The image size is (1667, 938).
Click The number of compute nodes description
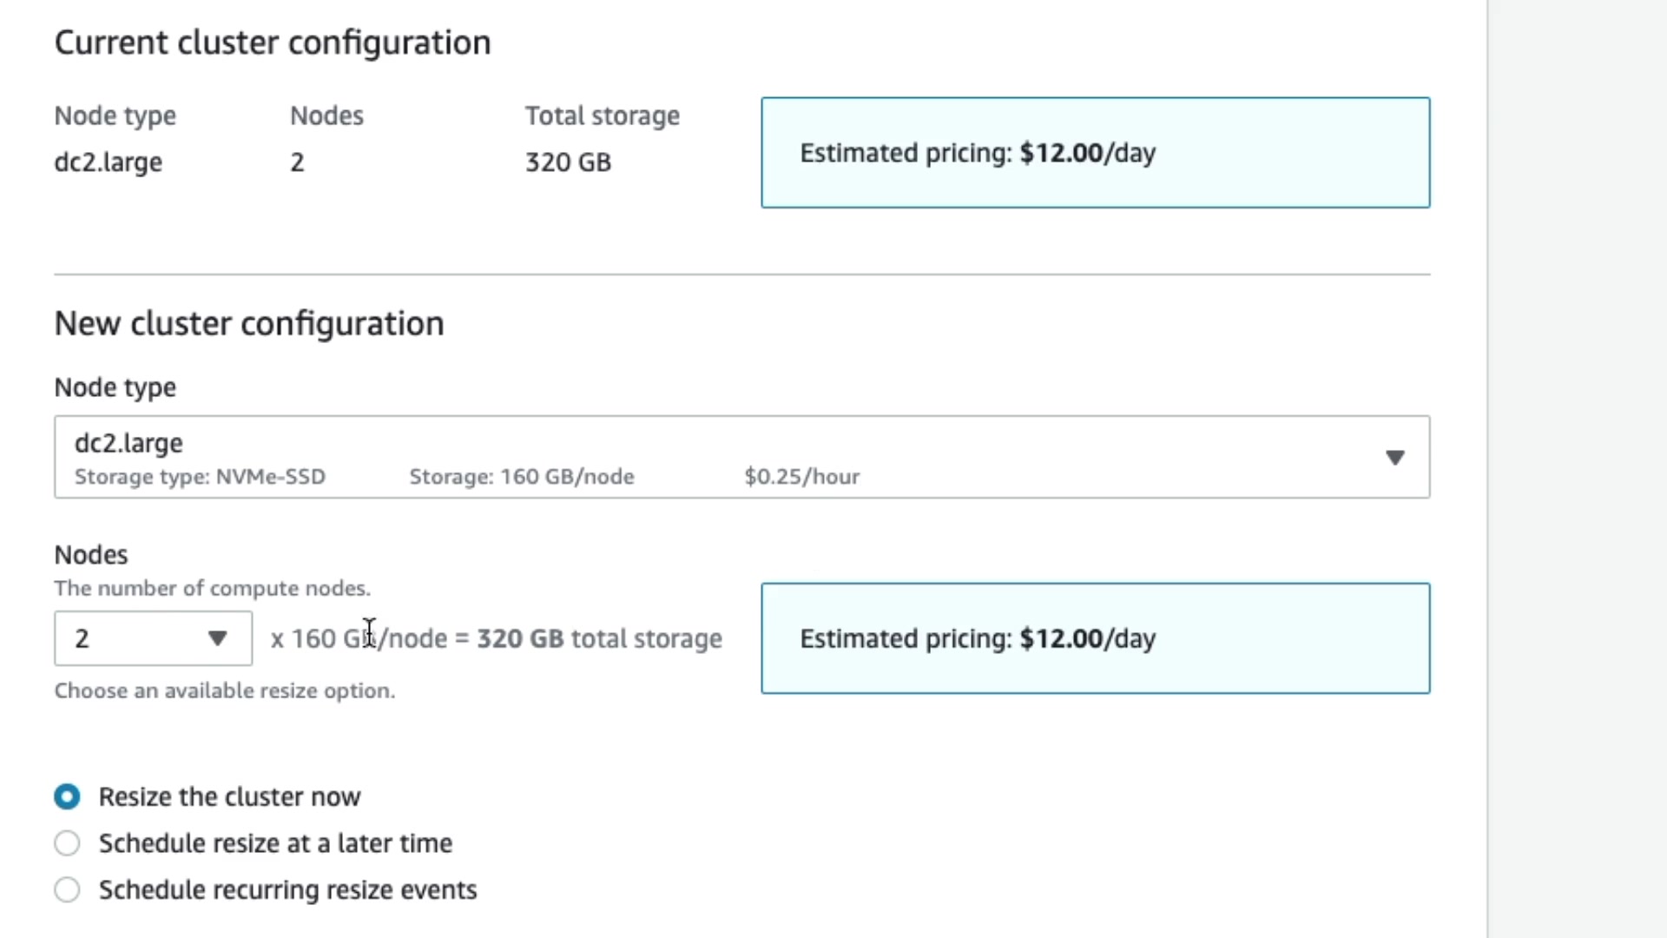click(212, 589)
